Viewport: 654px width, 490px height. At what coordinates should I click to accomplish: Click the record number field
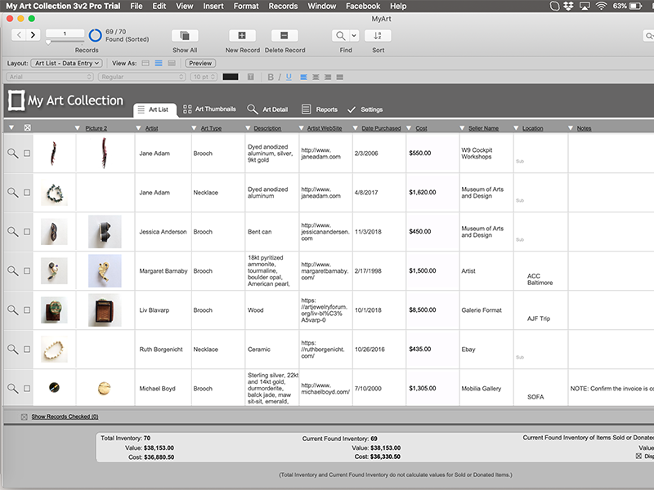click(x=65, y=33)
